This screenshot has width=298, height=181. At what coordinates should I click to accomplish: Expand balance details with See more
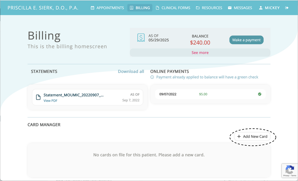[x=200, y=52]
